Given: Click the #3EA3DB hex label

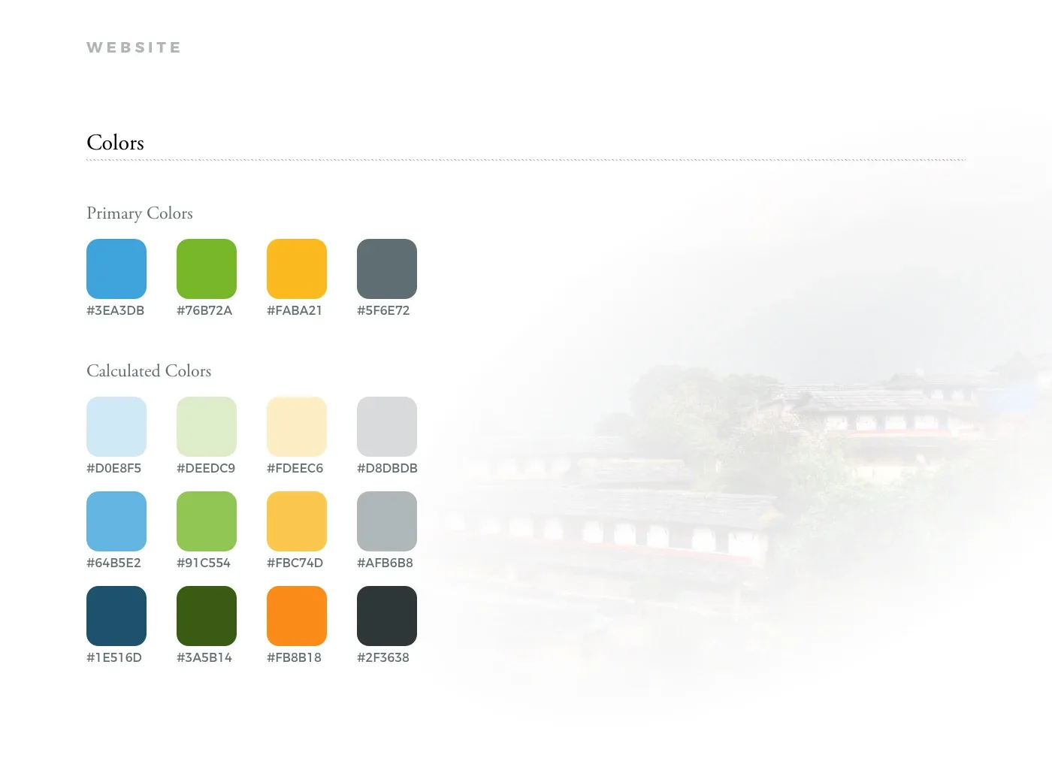Looking at the screenshot, I should (115, 310).
